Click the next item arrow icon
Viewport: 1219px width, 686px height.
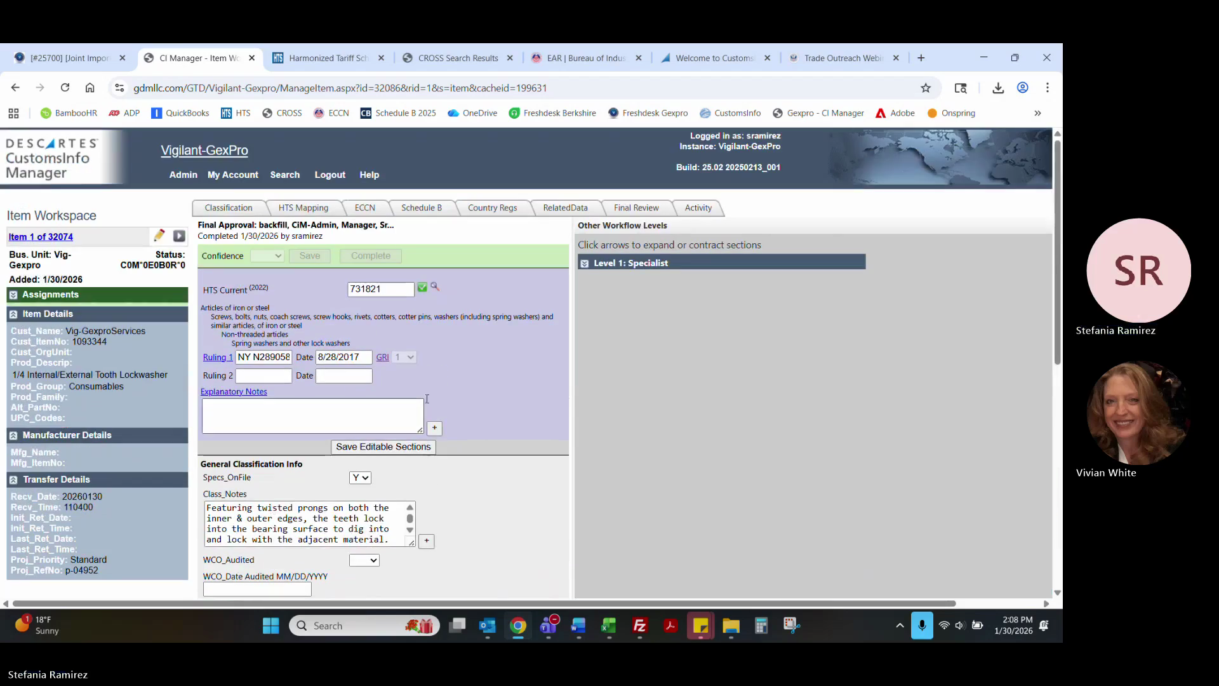coord(179,236)
